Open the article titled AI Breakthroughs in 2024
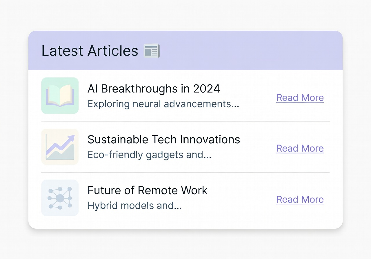 (154, 89)
